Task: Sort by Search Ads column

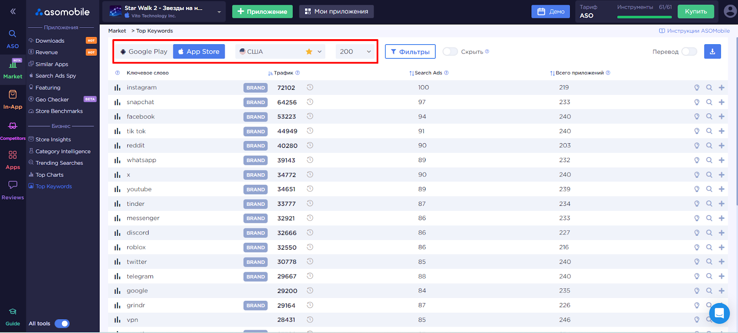Action: tap(425, 73)
